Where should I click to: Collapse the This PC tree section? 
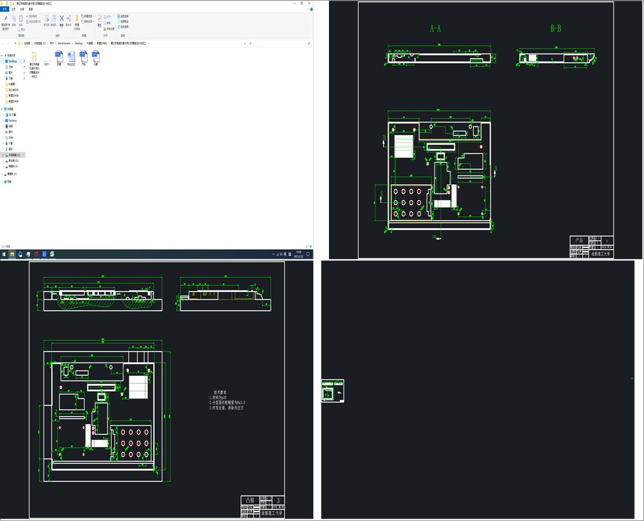(2, 109)
